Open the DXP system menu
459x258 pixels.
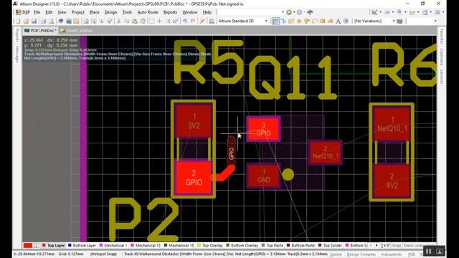(x=23, y=12)
